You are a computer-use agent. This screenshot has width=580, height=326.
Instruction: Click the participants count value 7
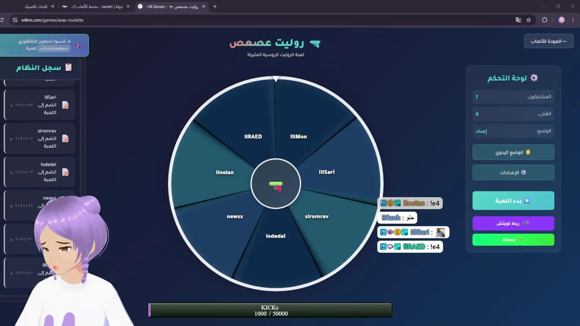coord(477,97)
